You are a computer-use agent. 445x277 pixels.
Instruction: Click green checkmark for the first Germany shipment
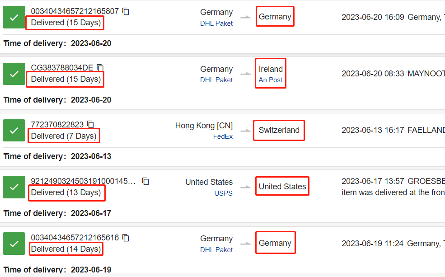tap(14, 17)
